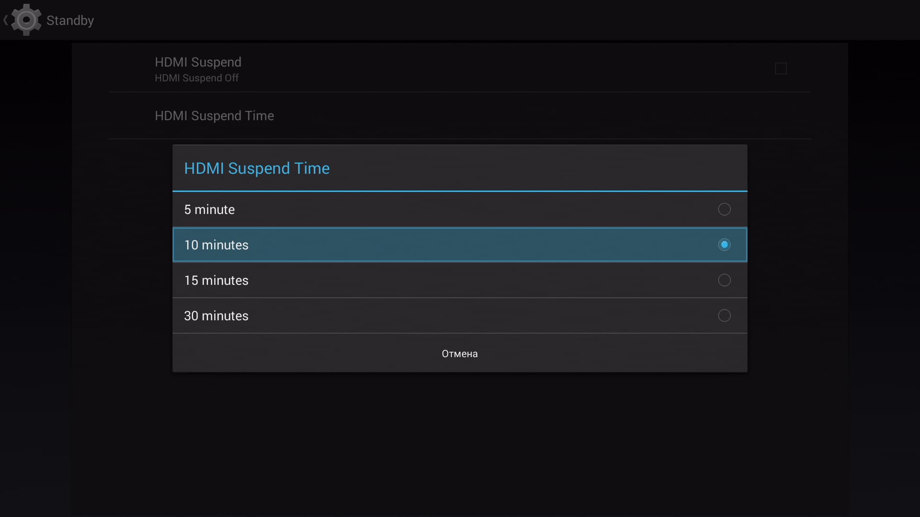Choose the highlighted '10 minutes' option text

216,245
